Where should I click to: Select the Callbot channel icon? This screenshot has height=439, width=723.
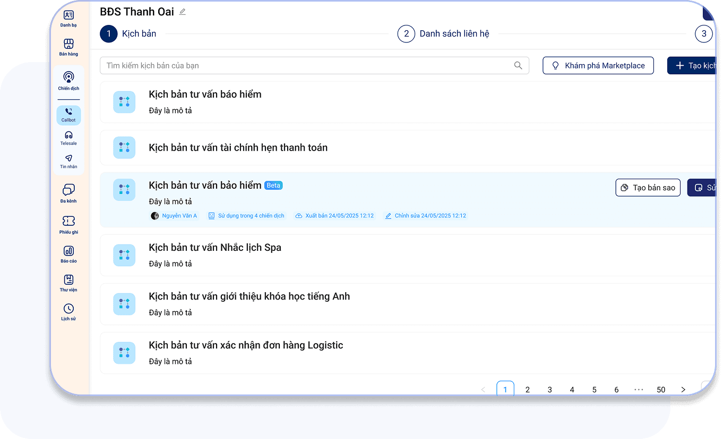(68, 114)
